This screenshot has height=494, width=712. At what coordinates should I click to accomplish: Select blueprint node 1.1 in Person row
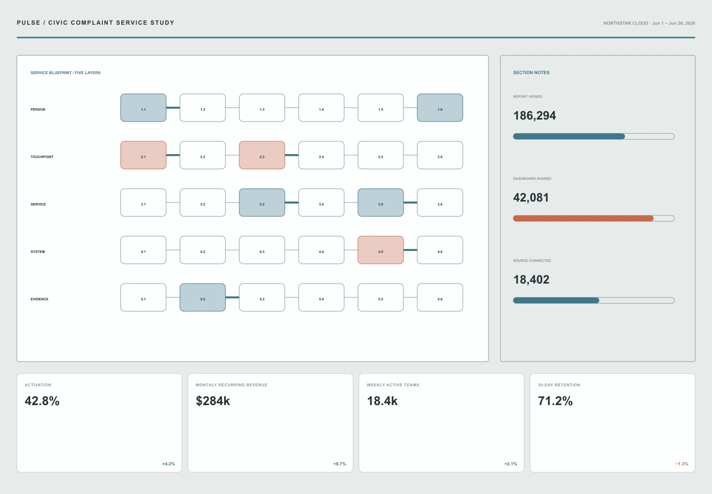point(143,108)
